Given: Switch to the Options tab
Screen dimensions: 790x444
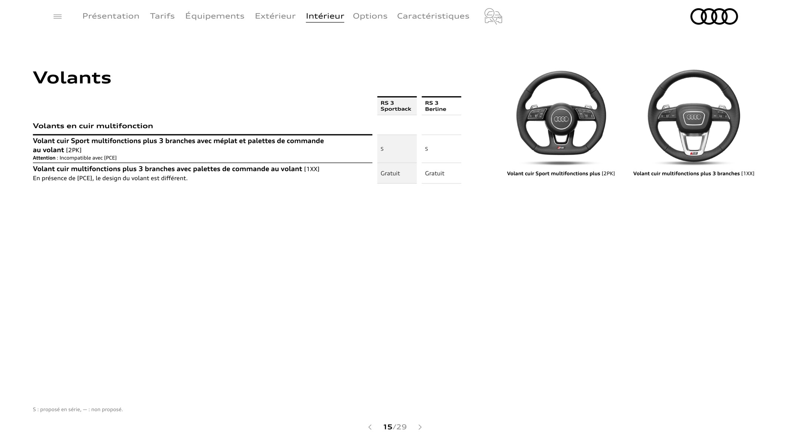Looking at the screenshot, I should tap(370, 16).
